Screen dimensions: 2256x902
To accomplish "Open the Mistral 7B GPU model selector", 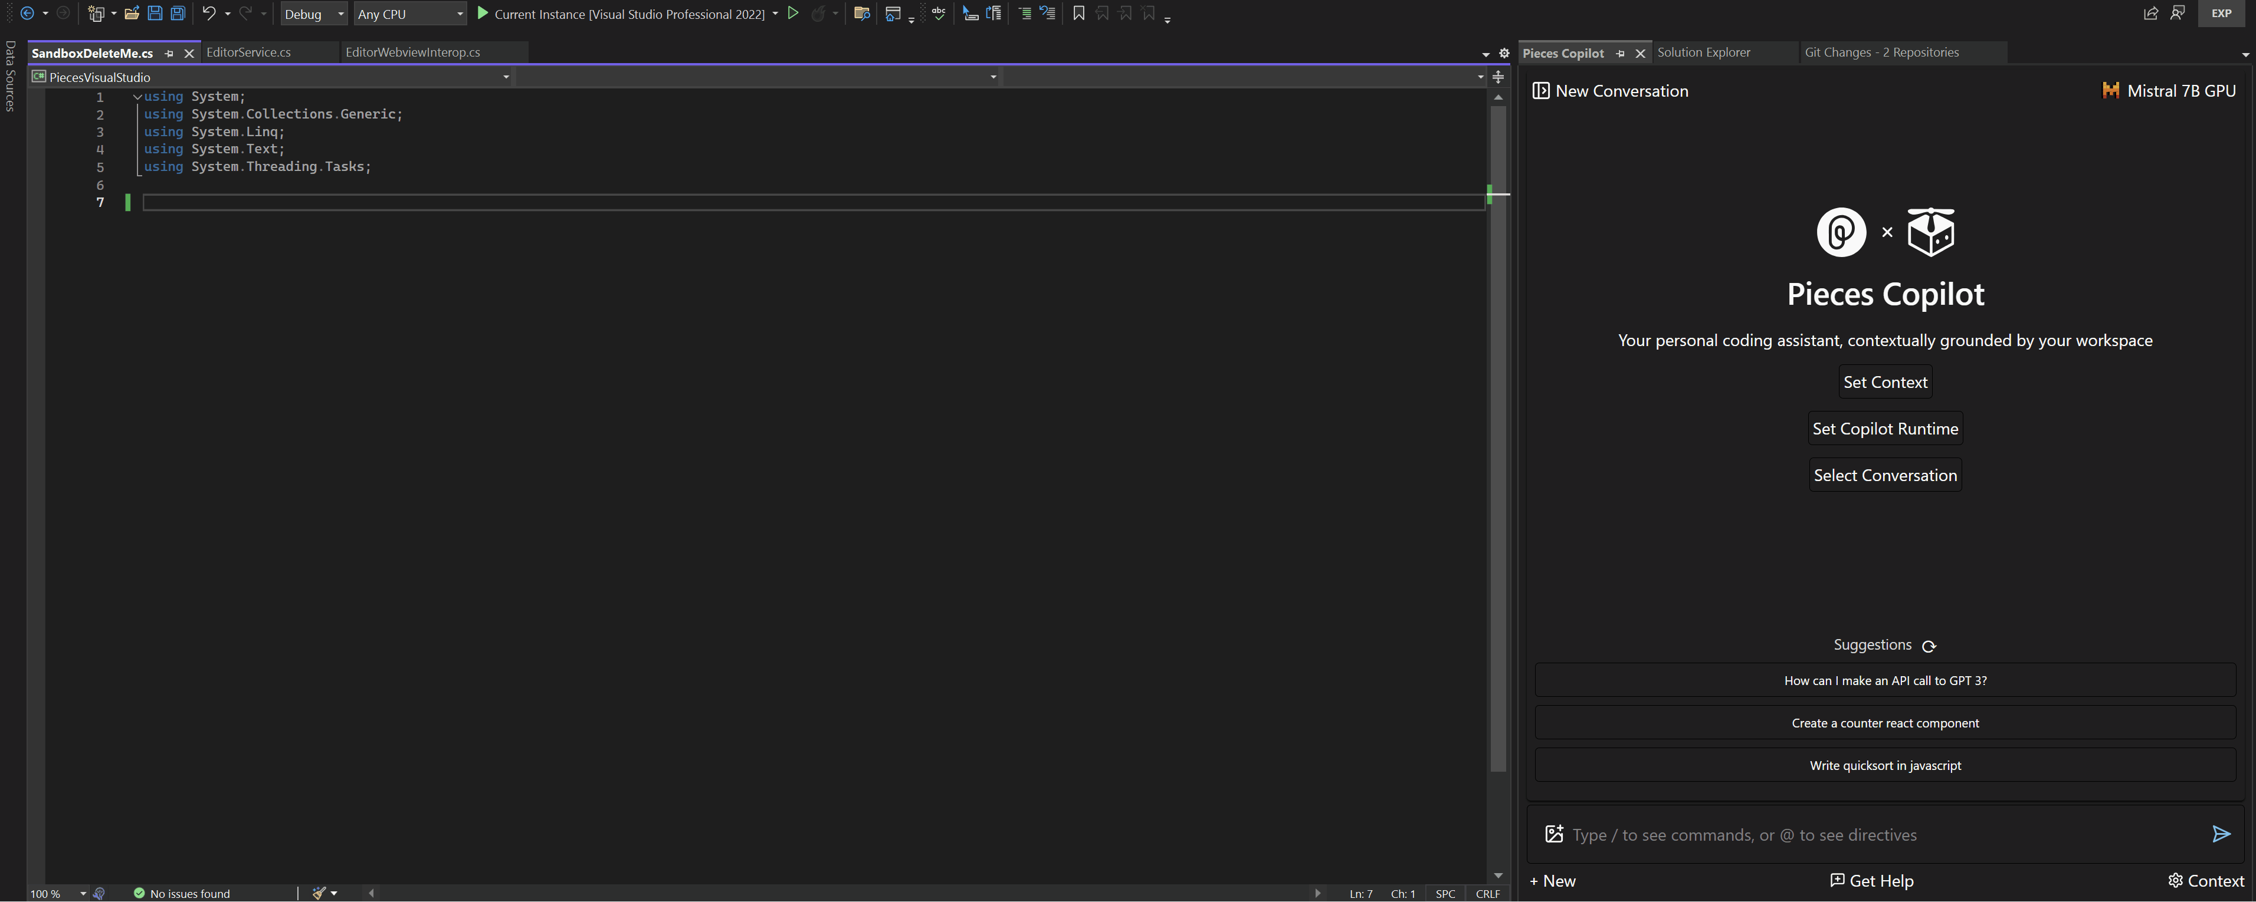I will (x=2169, y=91).
